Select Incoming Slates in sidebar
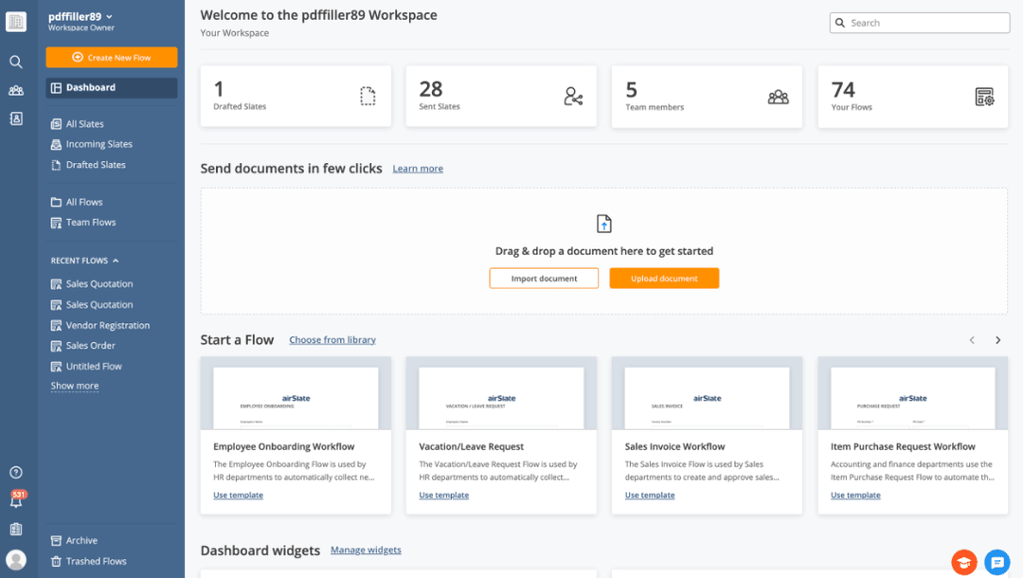Image resolution: width=1023 pixels, height=578 pixels. [99, 144]
